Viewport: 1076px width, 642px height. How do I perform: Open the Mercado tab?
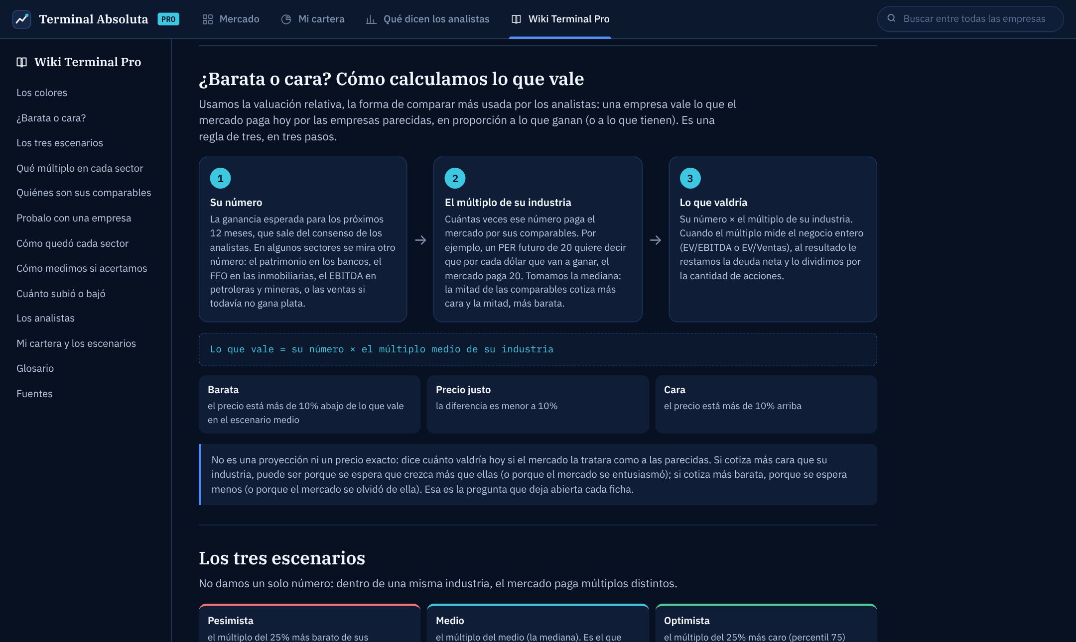231,19
